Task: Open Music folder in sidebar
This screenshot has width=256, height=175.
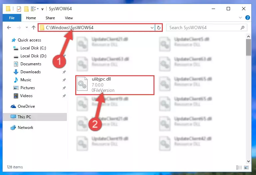Action: (26, 80)
